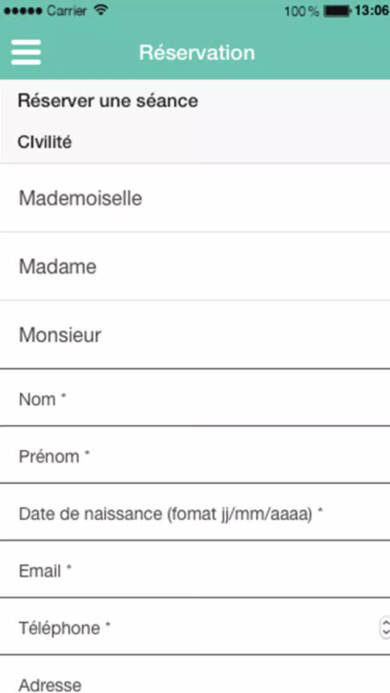Tap the Civilité section label
This screenshot has width=390, height=693.
tap(45, 142)
